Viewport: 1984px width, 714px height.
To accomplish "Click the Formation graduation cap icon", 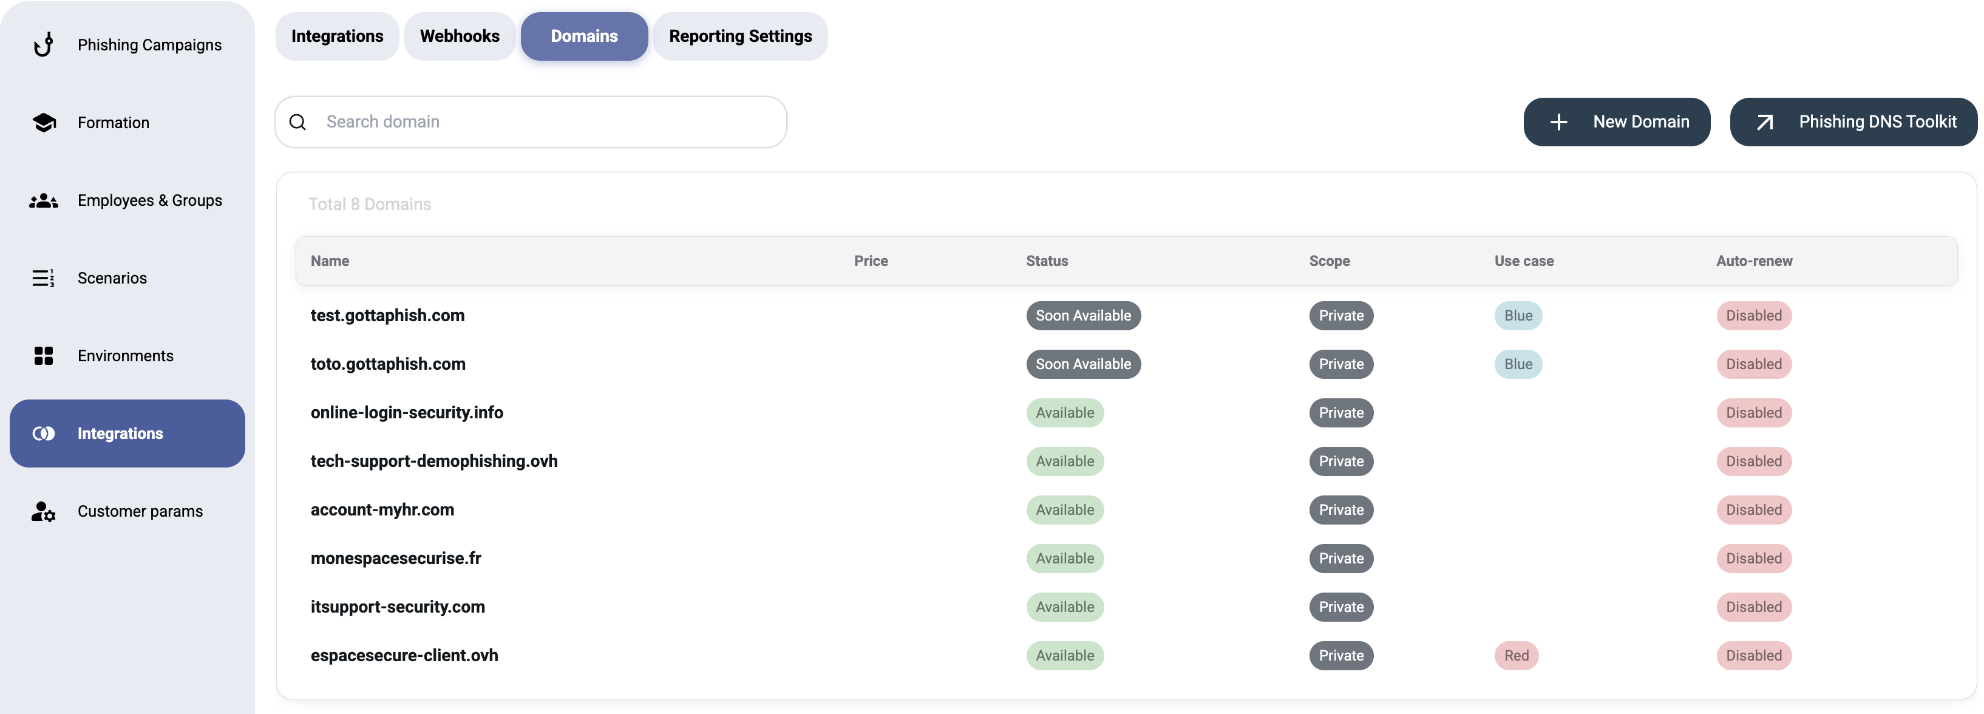I will coord(44,123).
